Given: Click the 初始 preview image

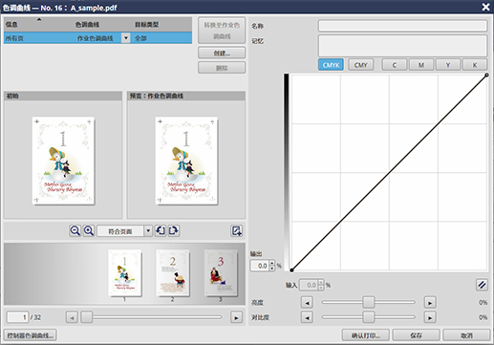Looking at the screenshot, I should tap(63, 161).
